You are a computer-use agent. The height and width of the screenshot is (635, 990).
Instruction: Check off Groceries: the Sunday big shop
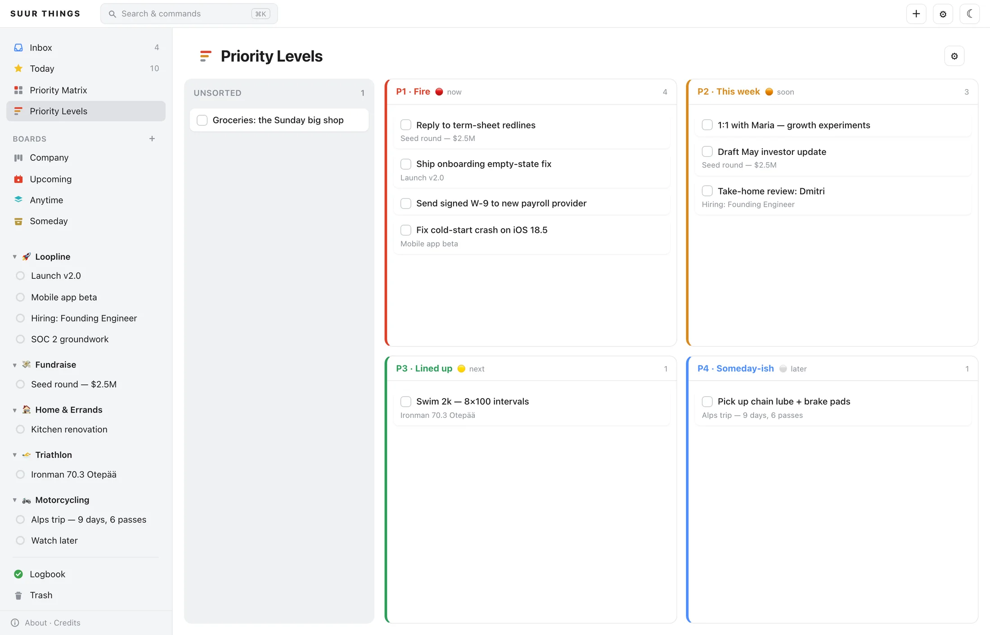(202, 120)
